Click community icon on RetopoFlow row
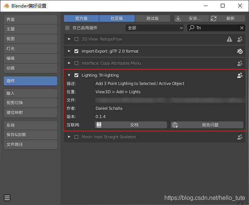Viewport: 249px width, 205px height. coord(240,39)
